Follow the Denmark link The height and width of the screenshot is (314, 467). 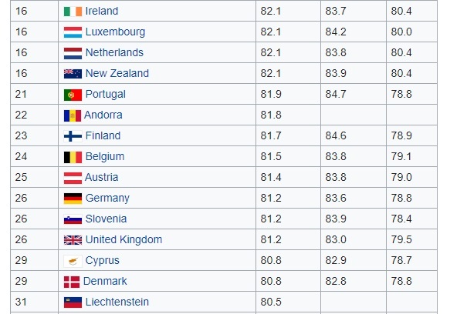(105, 282)
